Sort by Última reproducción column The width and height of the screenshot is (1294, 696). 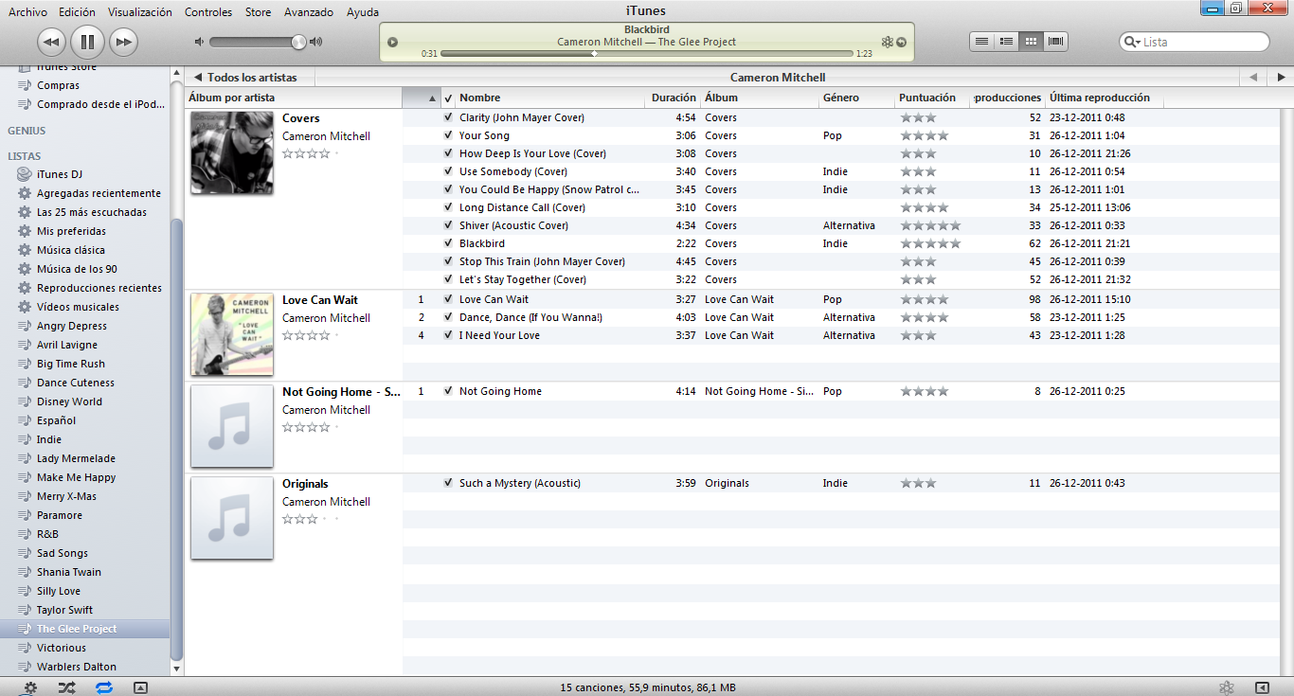coord(1104,98)
